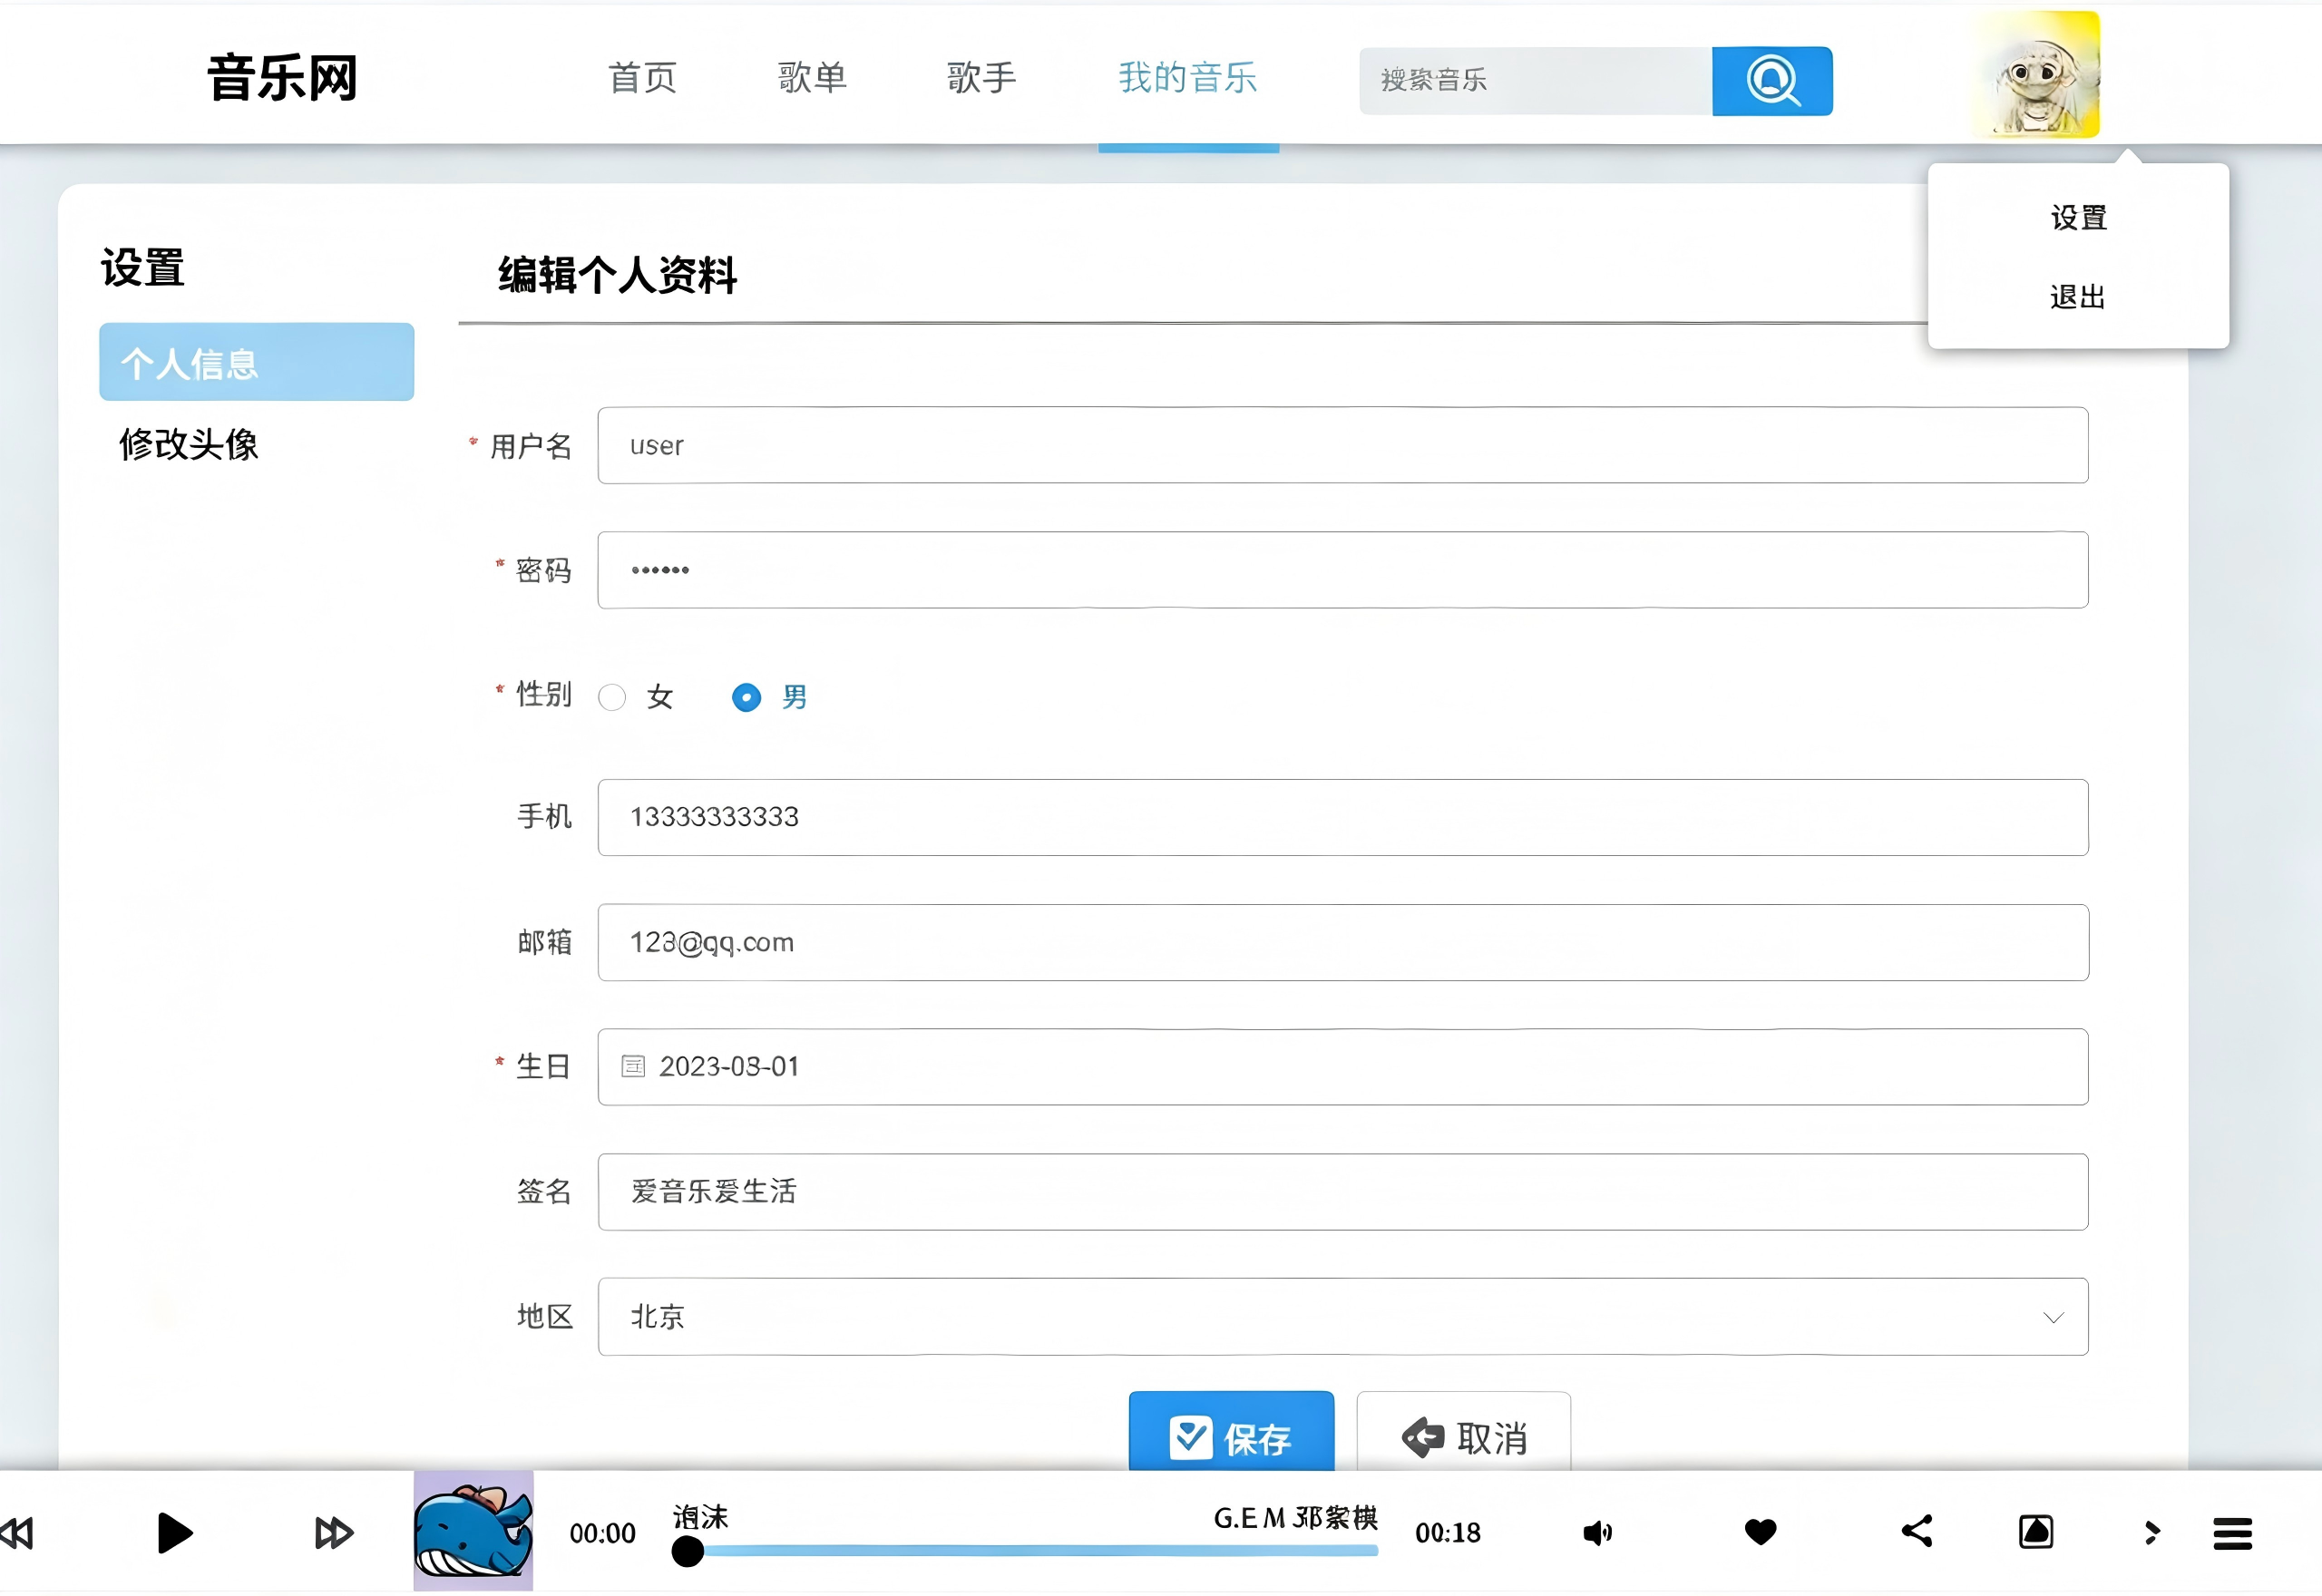Select the 女 gender radio button
The image size is (2322, 1596).
(612, 697)
